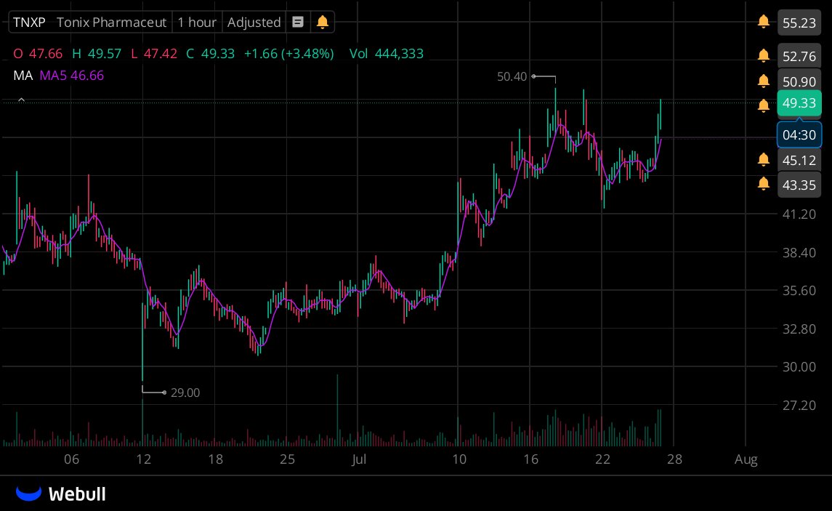Toggle the MA5 indicator label
Screen dimensions: 832x511
pyautogui.click(x=71, y=76)
